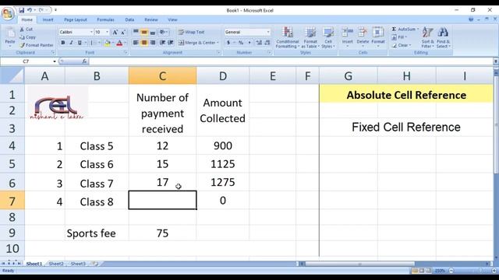Apply red Font Color
The width and height of the screenshot is (499, 280).
point(119,43)
